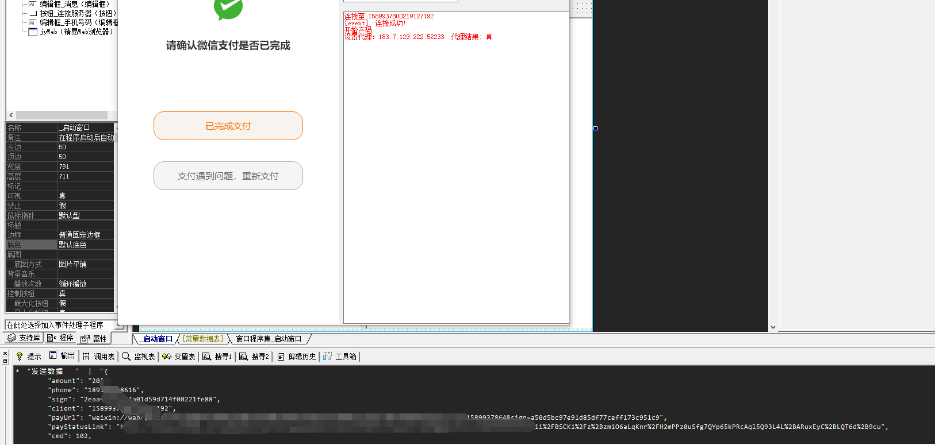Close the bottom output pane
The image size is (935, 445).
point(5,354)
